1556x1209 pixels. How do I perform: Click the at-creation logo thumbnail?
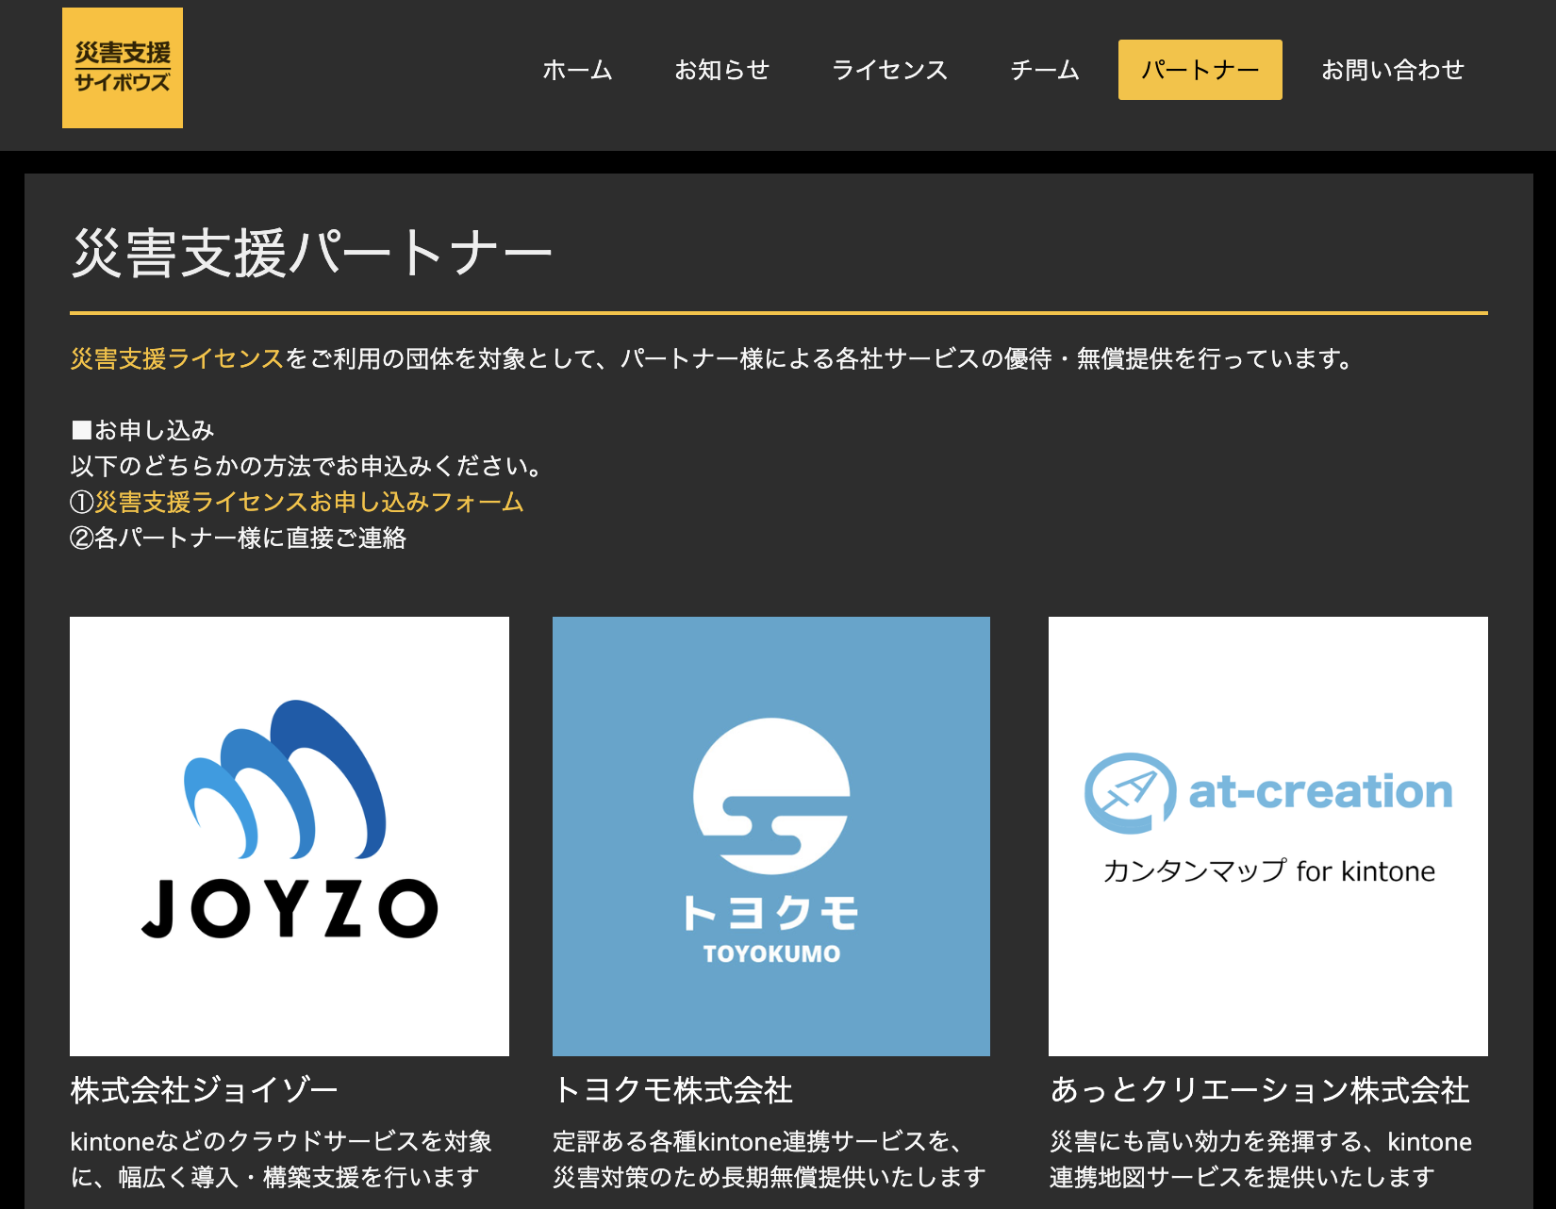1268,836
